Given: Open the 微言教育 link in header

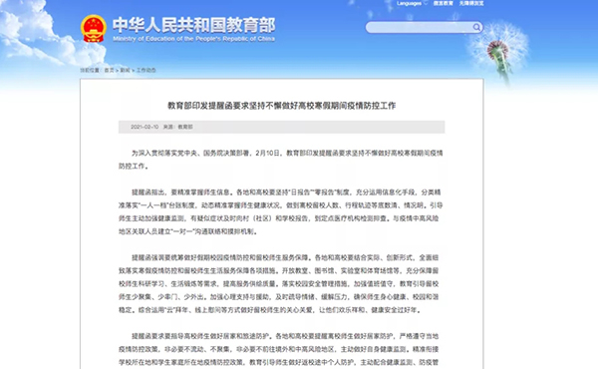Looking at the screenshot, I should pyautogui.click(x=444, y=3).
